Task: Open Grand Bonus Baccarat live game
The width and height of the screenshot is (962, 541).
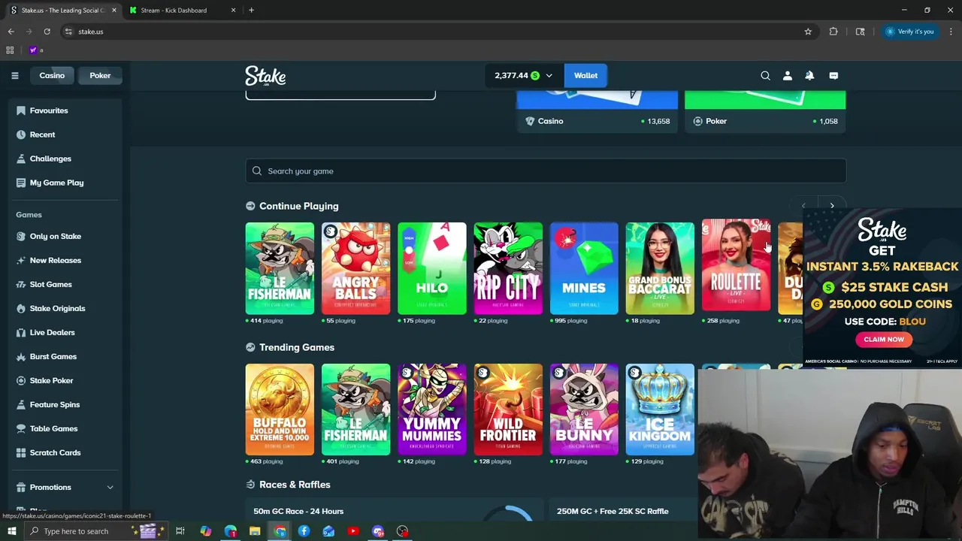Action: point(660,268)
